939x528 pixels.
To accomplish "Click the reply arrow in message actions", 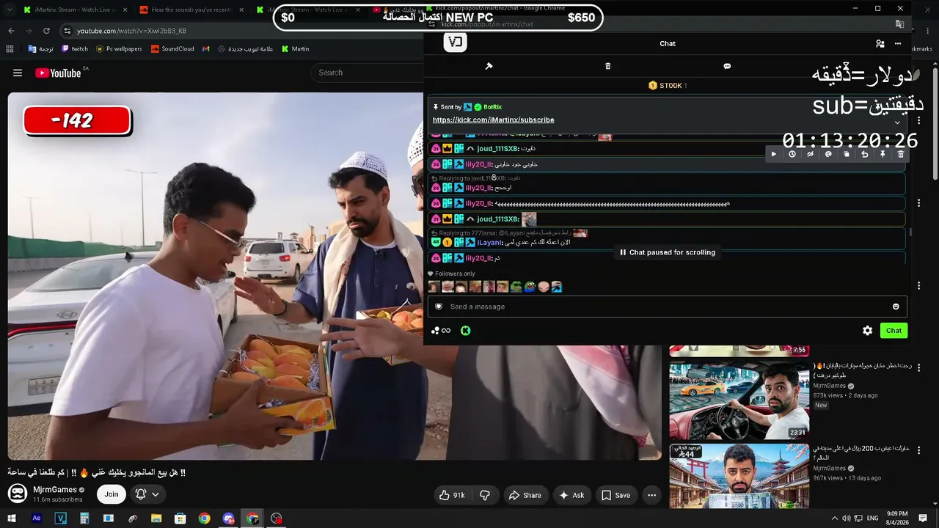I will 864,155.
